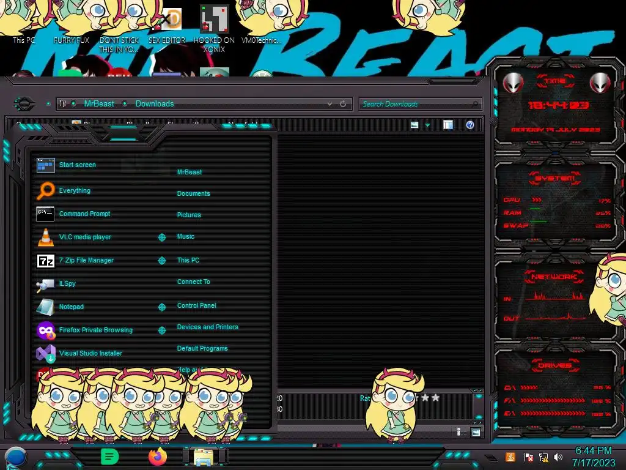
Task: Launch Firefox from taskbar
Action: click(158, 457)
